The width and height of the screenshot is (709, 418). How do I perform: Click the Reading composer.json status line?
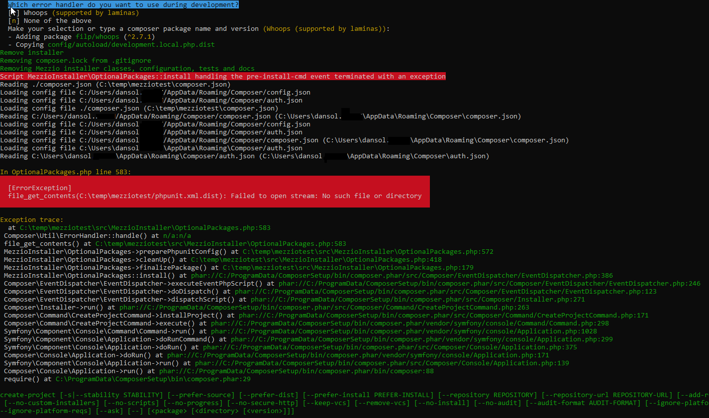click(114, 84)
